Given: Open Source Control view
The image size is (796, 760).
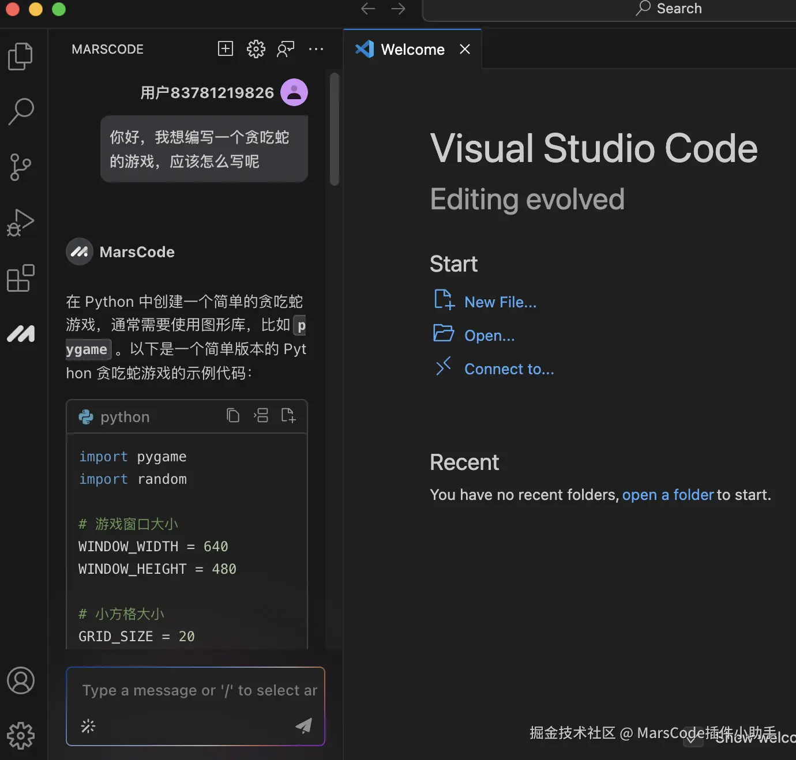Looking at the screenshot, I should (21, 167).
